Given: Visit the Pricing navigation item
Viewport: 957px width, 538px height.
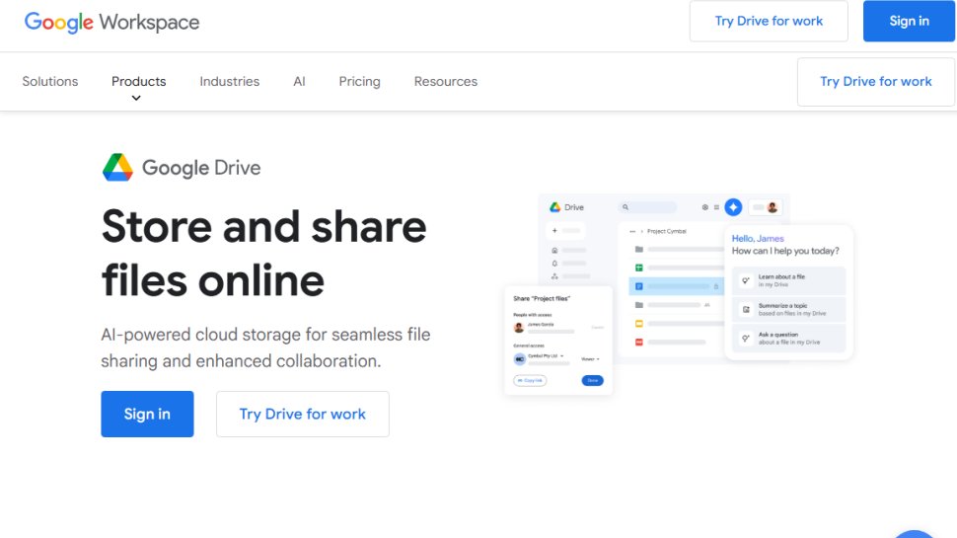Looking at the screenshot, I should click(x=359, y=81).
